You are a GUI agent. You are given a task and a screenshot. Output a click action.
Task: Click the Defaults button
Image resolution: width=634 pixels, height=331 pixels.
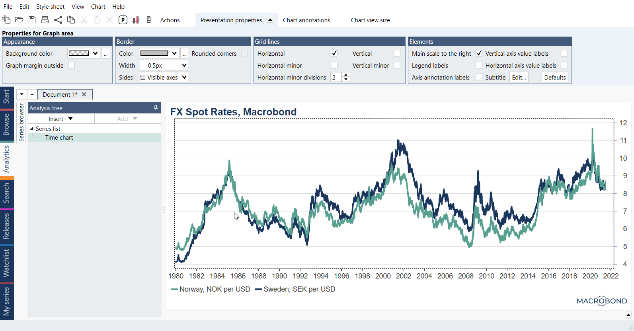(x=555, y=77)
